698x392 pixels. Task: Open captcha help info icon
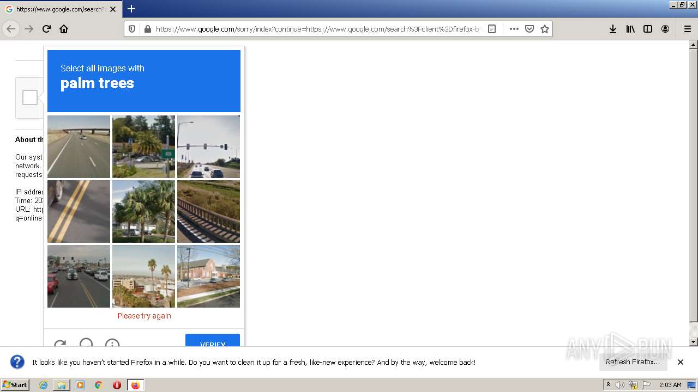112,343
